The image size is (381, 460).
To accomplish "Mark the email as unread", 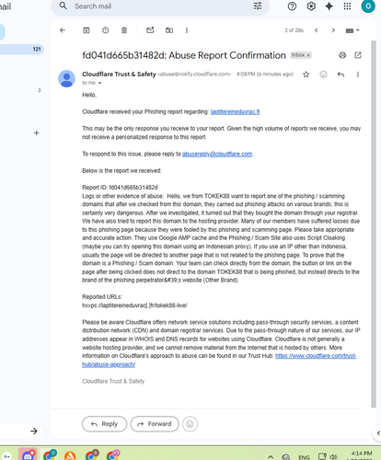I will point(150,29).
